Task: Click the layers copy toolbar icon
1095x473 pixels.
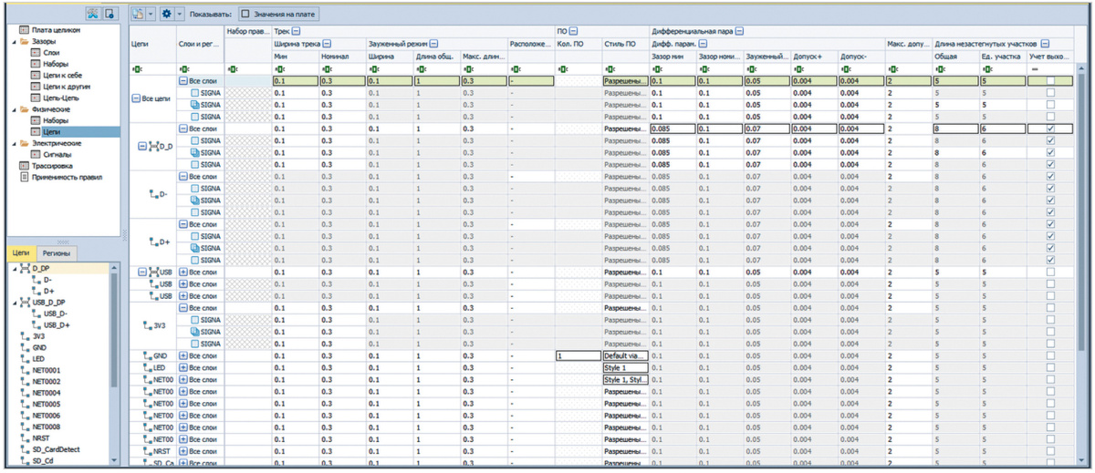Action: point(138,14)
